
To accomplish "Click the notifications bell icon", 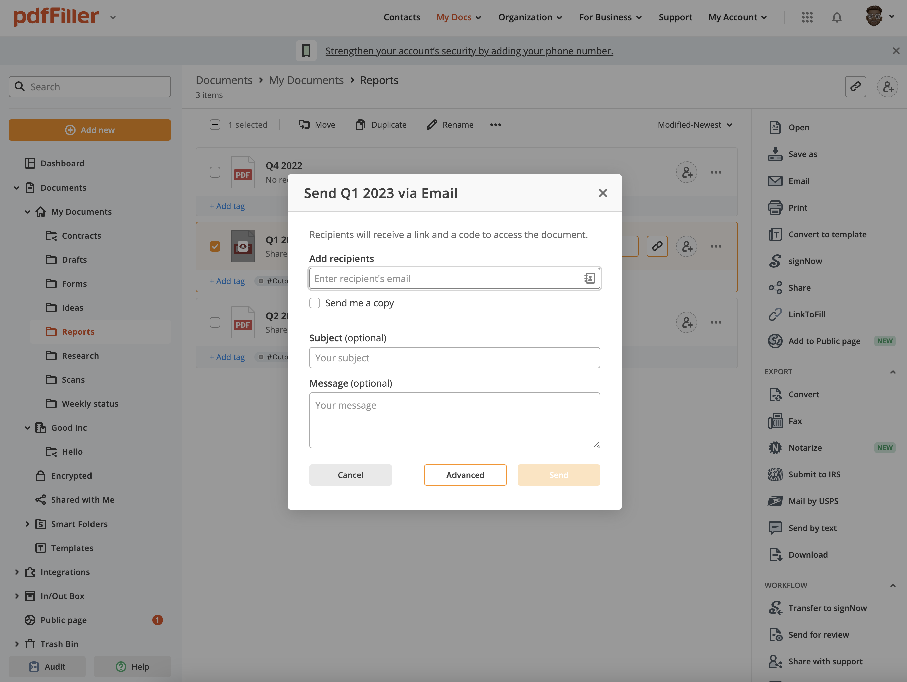I will [837, 17].
